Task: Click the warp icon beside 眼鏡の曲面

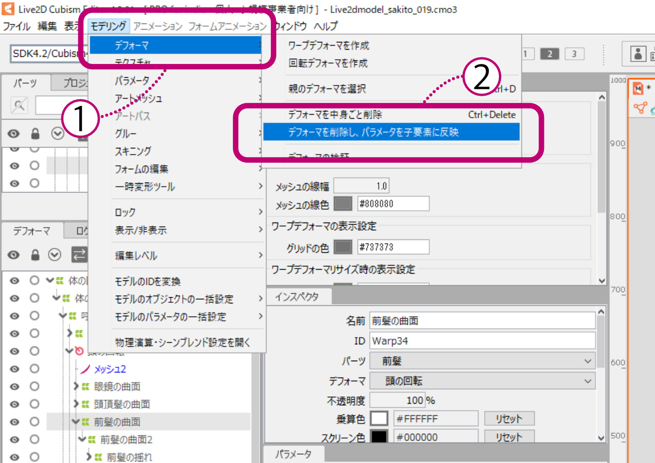Action: [85, 386]
